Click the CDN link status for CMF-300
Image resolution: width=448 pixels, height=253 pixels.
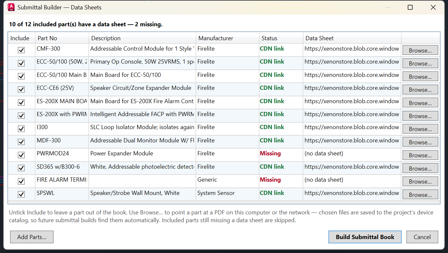pyautogui.click(x=272, y=49)
